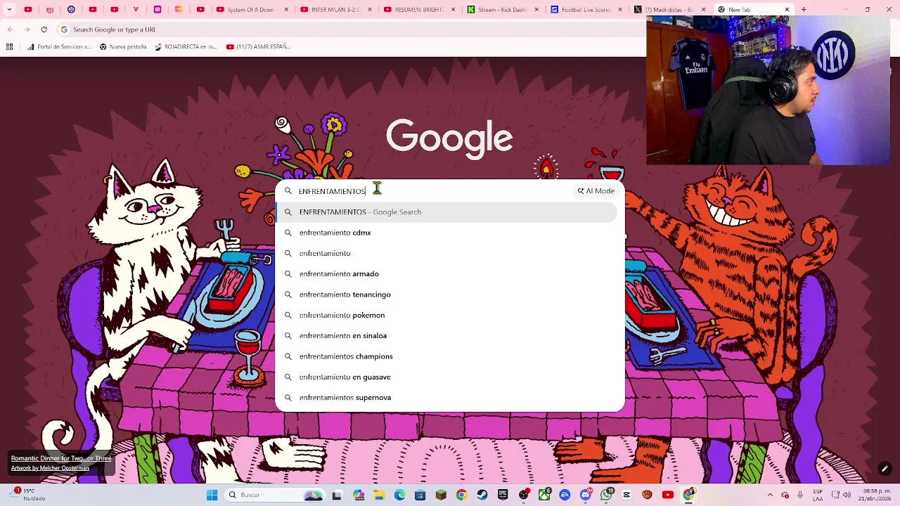Open Microsoft Edge from taskbar
The height and width of the screenshot is (506, 900).
pyautogui.click(x=399, y=495)
